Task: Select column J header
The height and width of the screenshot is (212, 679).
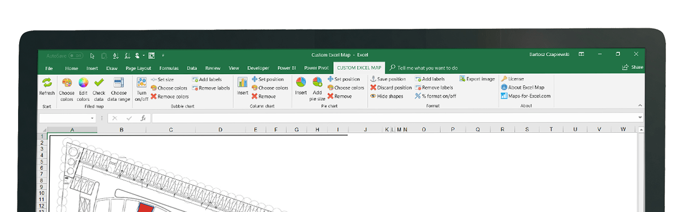Action: point(366,130)
